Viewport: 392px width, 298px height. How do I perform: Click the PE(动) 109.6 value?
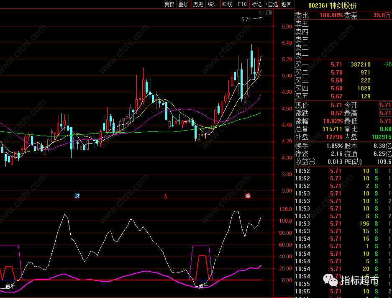click(x=384, y=162)
